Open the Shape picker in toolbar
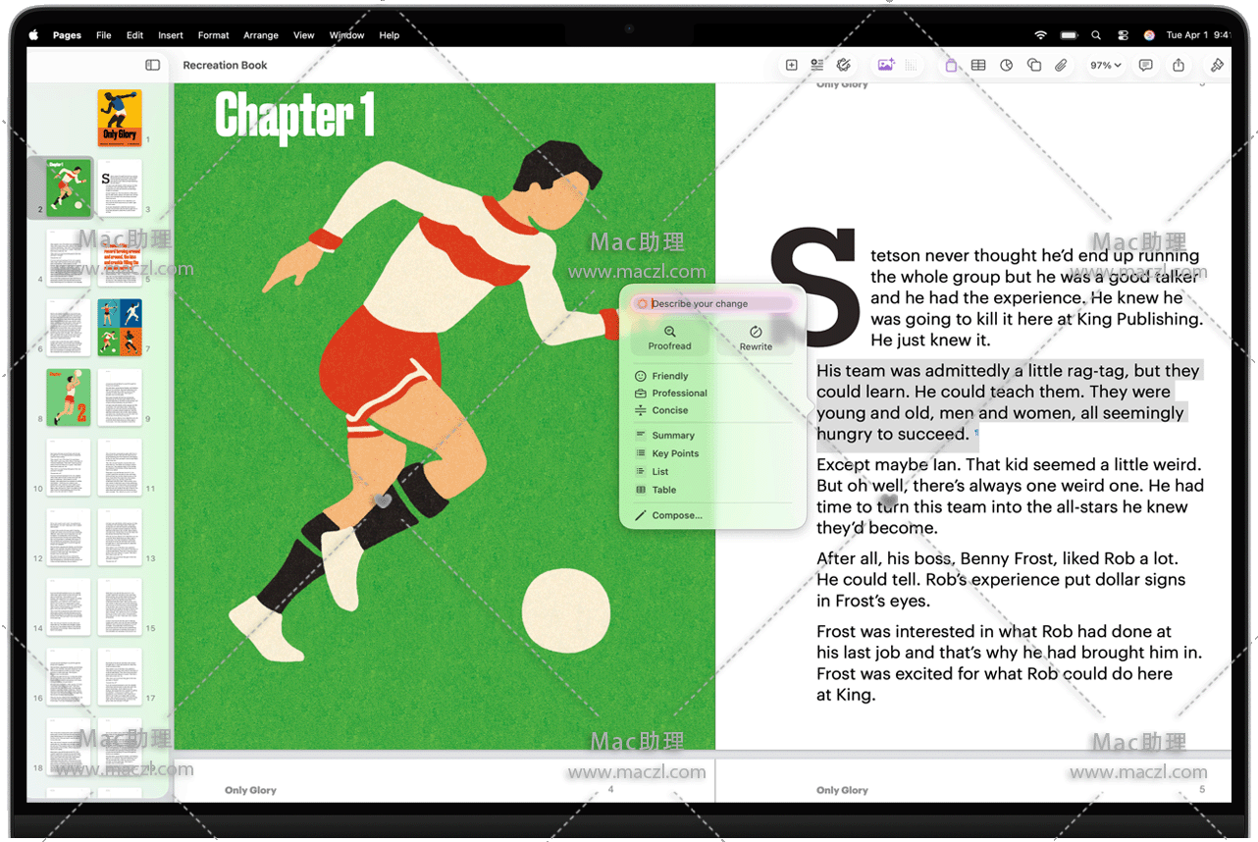Screen dimensions: 1258x842 pos(1033,65)
